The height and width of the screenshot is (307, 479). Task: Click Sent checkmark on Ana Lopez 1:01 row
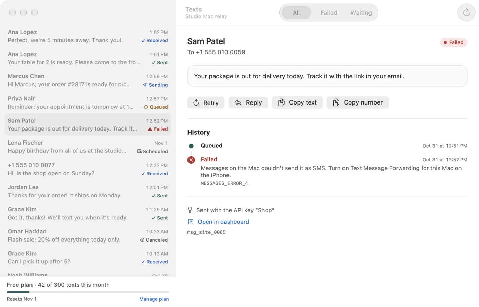pos(153,63)
